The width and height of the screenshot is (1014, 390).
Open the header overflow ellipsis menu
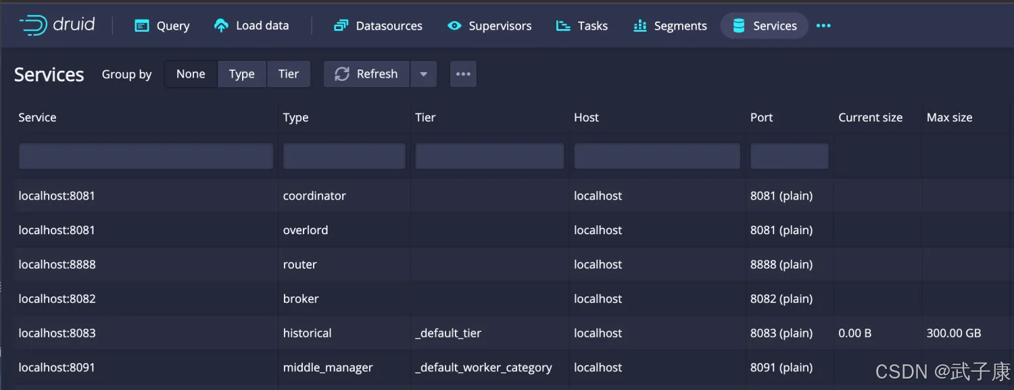[x=823, y=26]
